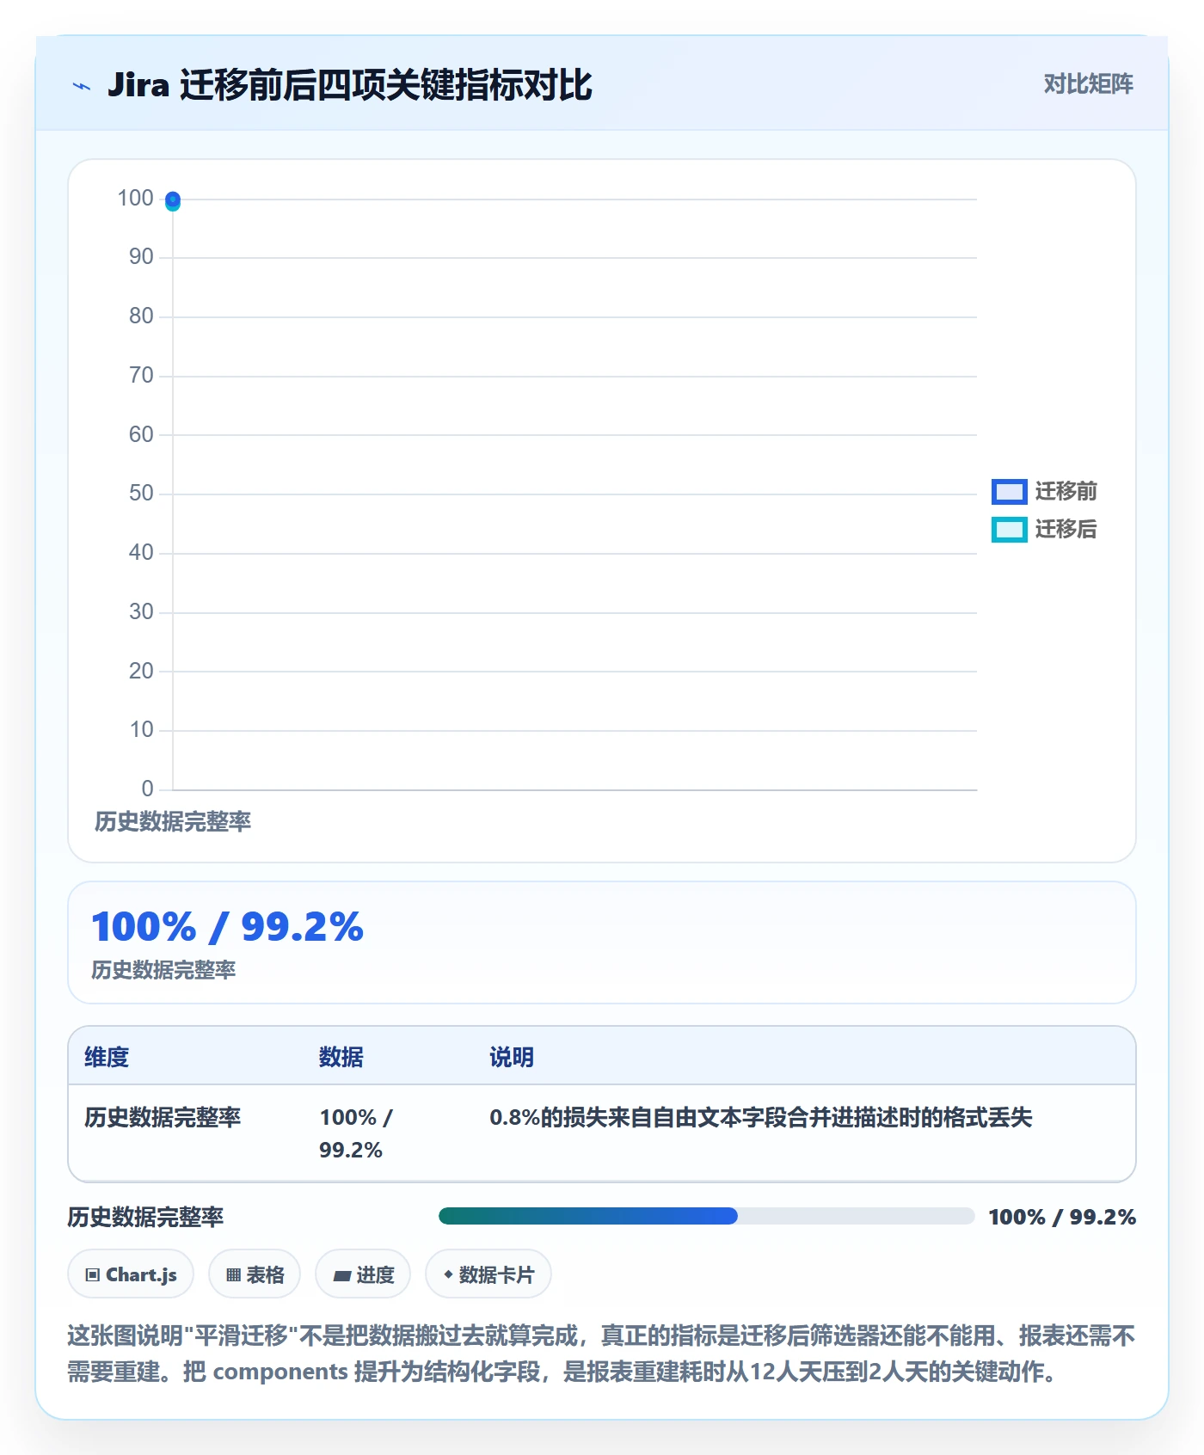
Task: Select the 数据卡片 chip
Action: pyautogui.click(x=488, y=1274)
